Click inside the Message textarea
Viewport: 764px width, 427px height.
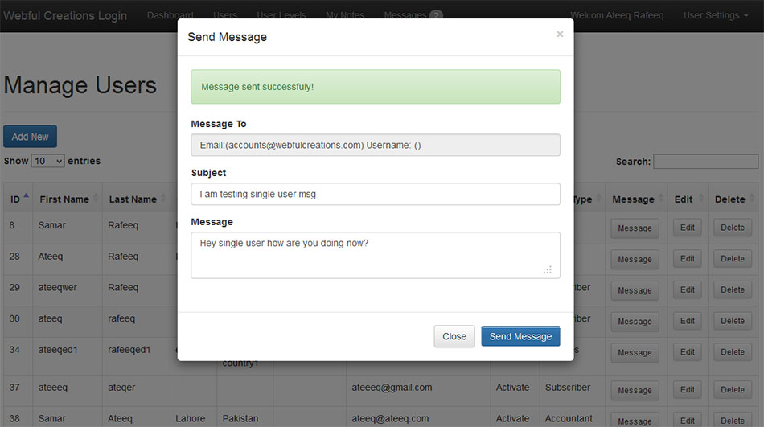coord(376,255)
